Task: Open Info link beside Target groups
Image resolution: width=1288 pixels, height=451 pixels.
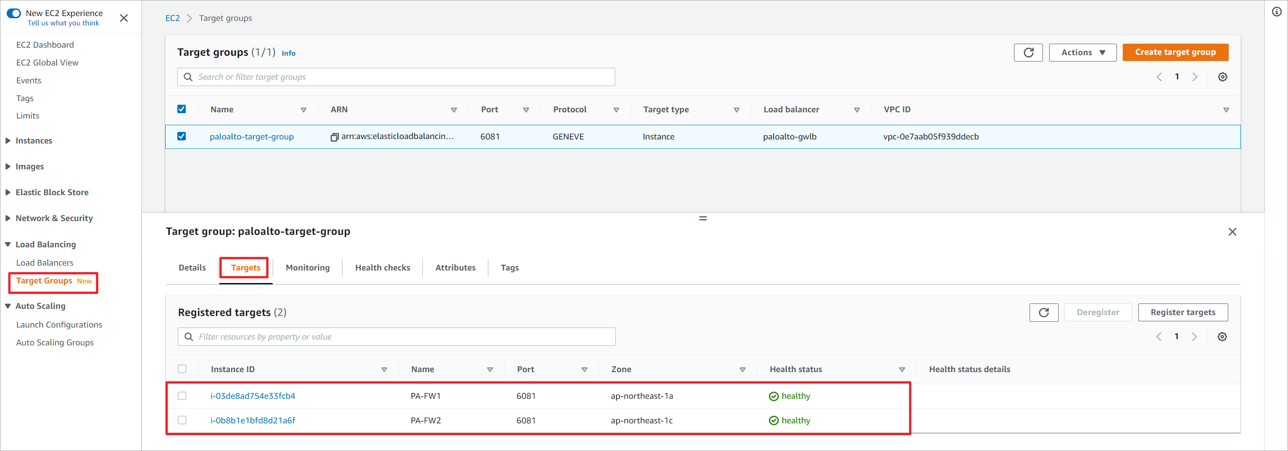Action: pyautogui.click(x=289, y=53)
